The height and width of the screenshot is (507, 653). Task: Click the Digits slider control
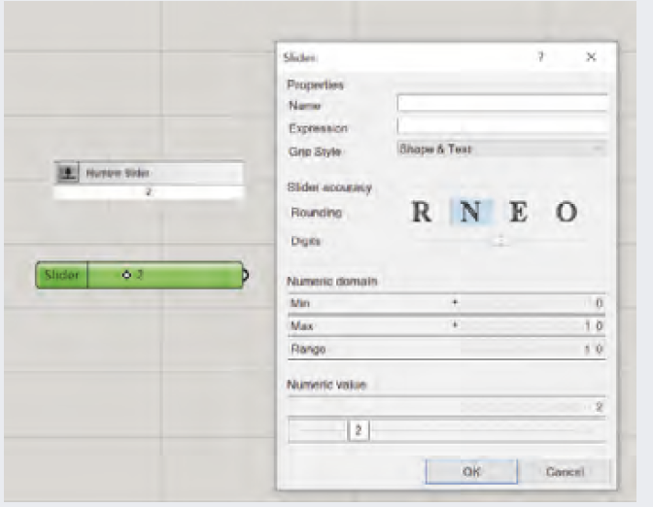499,241
